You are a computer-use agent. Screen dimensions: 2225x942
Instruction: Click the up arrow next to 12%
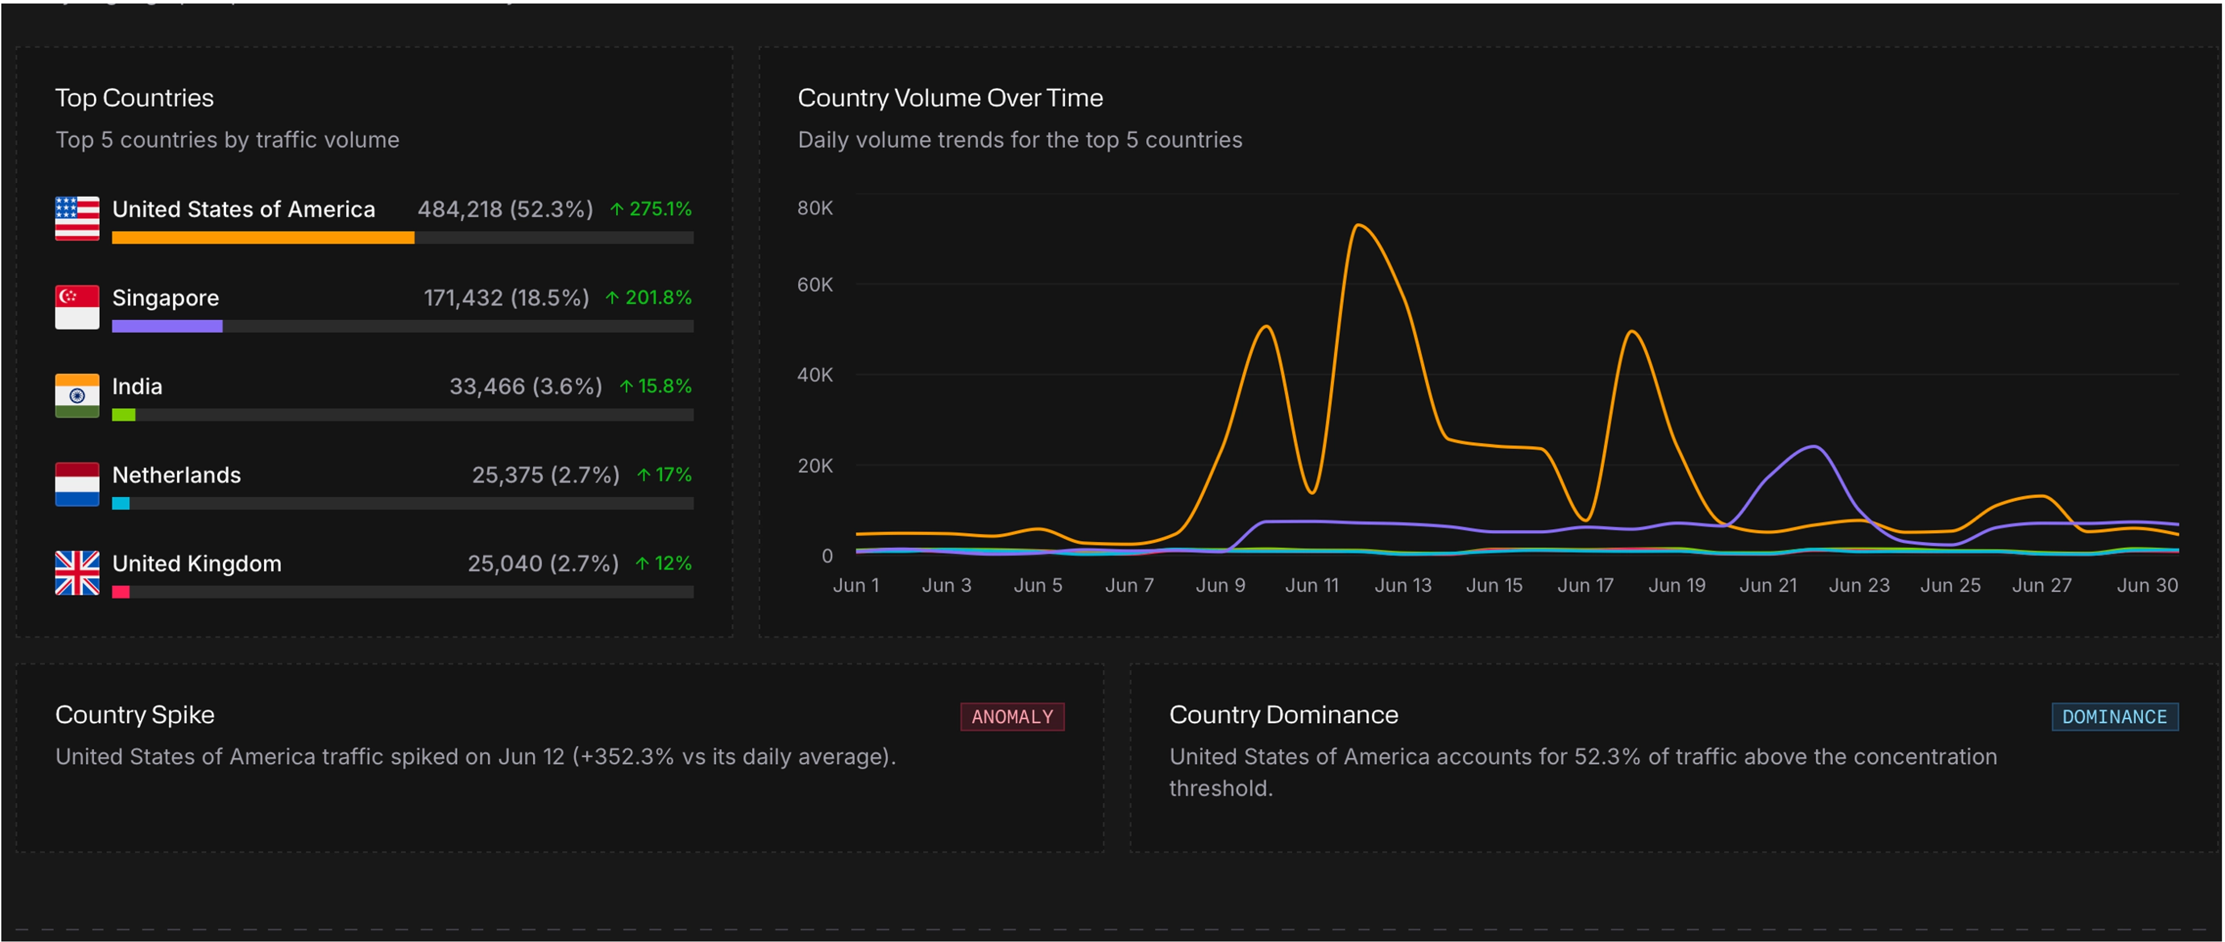pos(642,564)
